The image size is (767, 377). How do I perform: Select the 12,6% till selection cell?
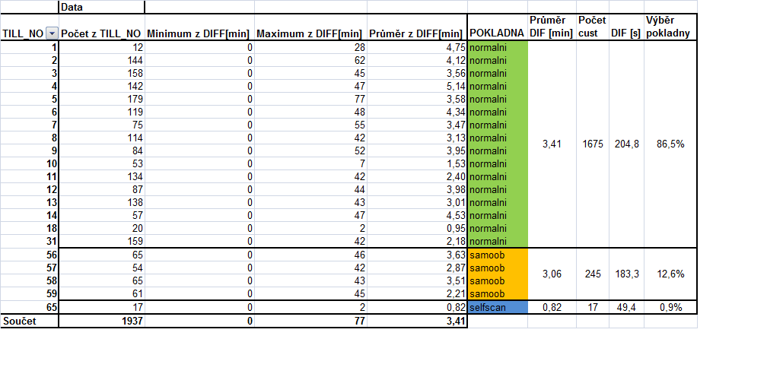[x=670, y=274]
